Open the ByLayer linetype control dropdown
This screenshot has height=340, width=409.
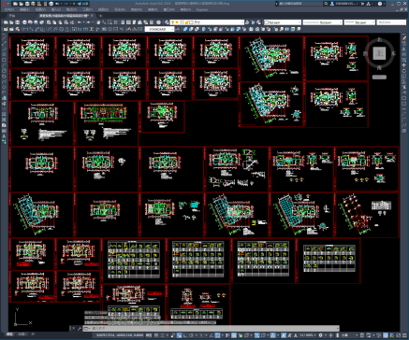tap(323, 22)
